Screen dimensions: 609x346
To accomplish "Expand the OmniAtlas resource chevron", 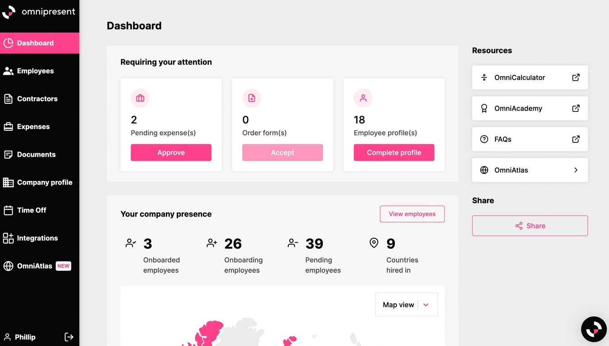I will pos(576,170).
